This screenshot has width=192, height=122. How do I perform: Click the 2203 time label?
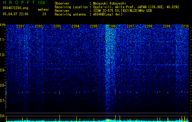point(57,26)
